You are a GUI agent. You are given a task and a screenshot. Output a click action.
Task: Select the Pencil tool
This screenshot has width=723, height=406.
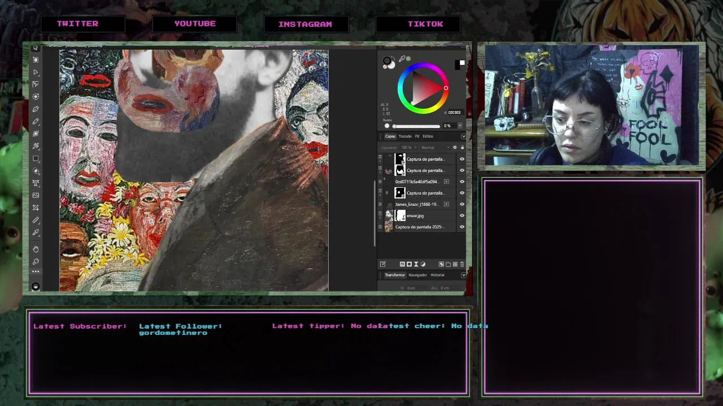(x=36, y=122)
